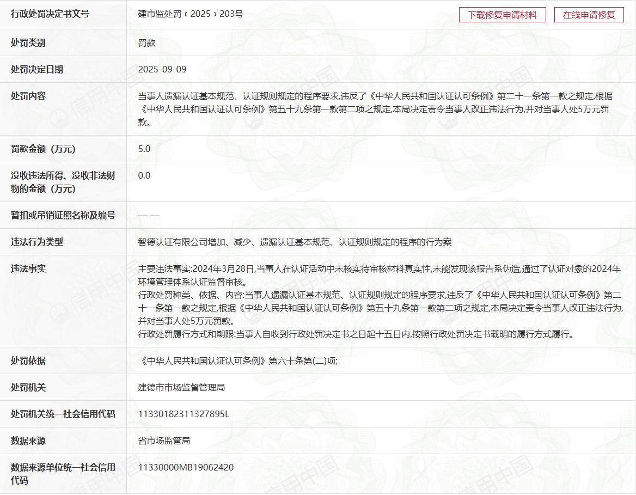Click the 处罚决定日期 row label

[x=37, y=69]
